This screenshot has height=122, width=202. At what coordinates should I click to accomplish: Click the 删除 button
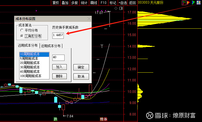[59, 76]
